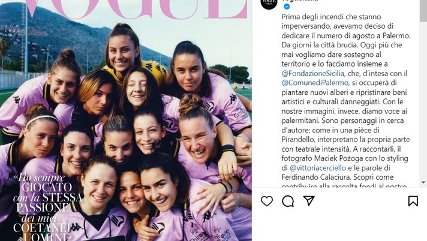427x241 pixels.
Task: Visit the @vittoriacerciello profile link
Action: 318,168
